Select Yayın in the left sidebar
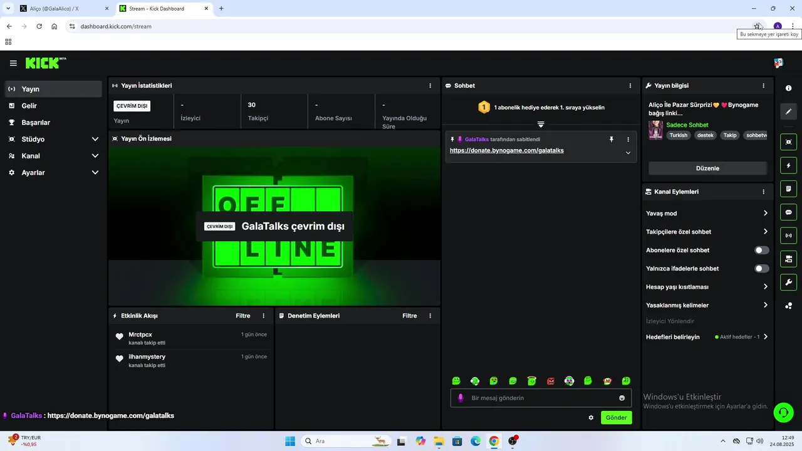This screenshot has height=451, width=802. [x=53, y=89]
